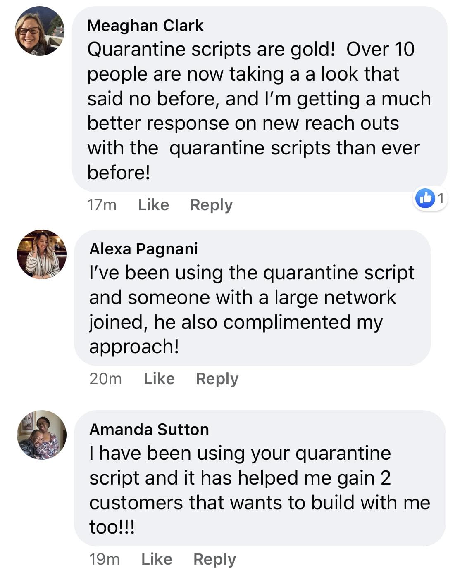467x582 pixels.
Task: Click the blue thumbs-up reaction icon
Action: click(x=425, y=199)
